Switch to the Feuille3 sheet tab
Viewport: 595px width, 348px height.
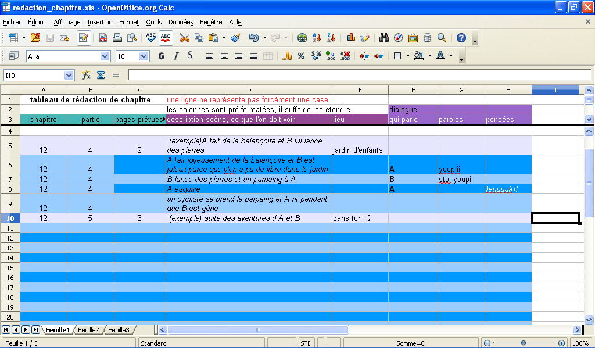[x=119, y=330]
